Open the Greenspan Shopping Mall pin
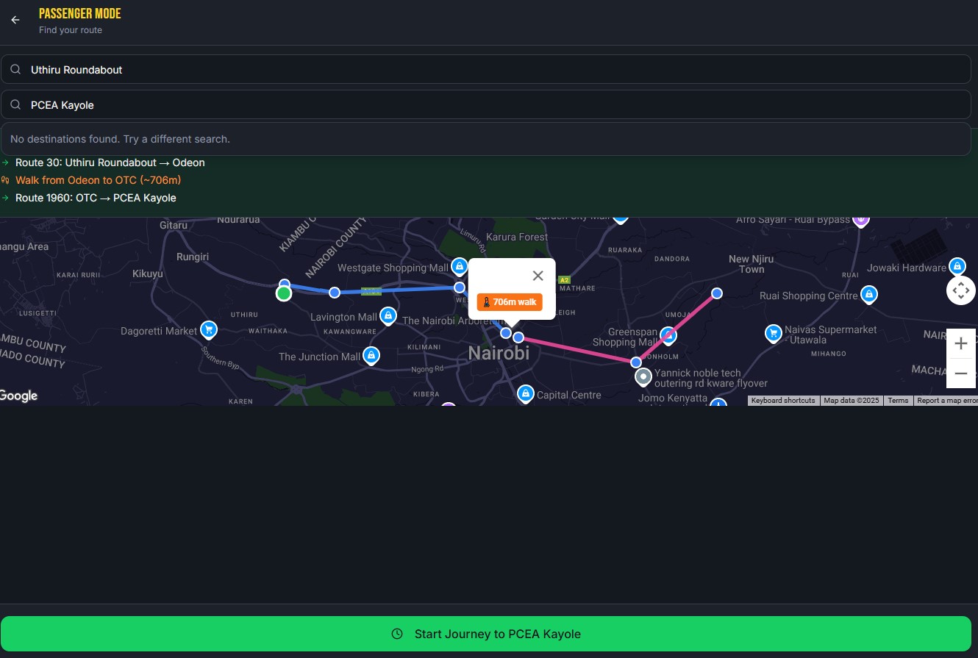The width and height of the screenshot is (978, 658). coord(668,335)
